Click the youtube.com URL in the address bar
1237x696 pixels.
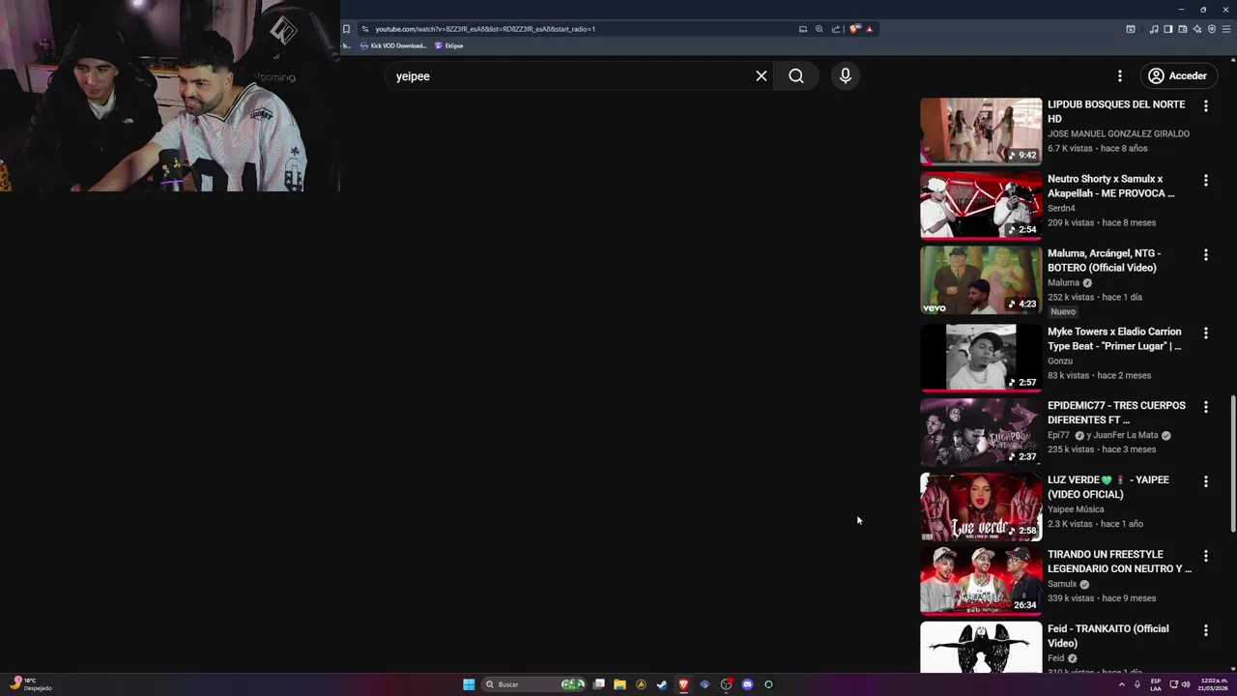(x=485, y=29)
